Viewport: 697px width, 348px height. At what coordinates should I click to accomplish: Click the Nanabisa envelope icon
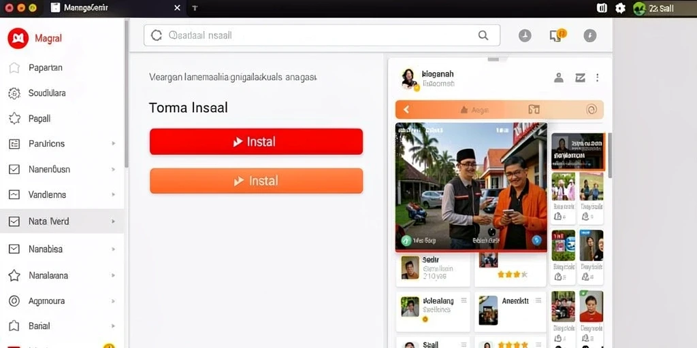(x=14, y=249)
